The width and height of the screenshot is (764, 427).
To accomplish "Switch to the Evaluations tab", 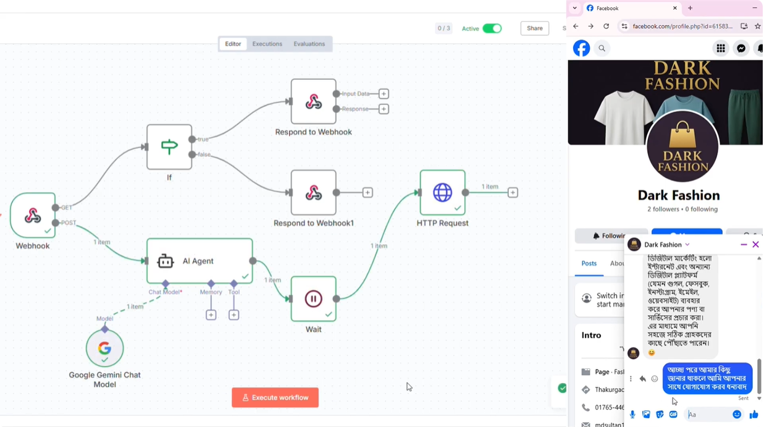I will point(309,44).
